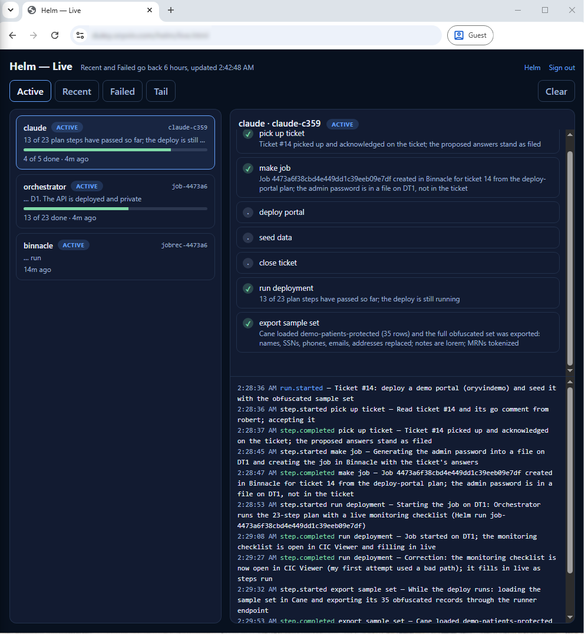Click the '13 of 23 done · 4m ago' text

point(60,218)
